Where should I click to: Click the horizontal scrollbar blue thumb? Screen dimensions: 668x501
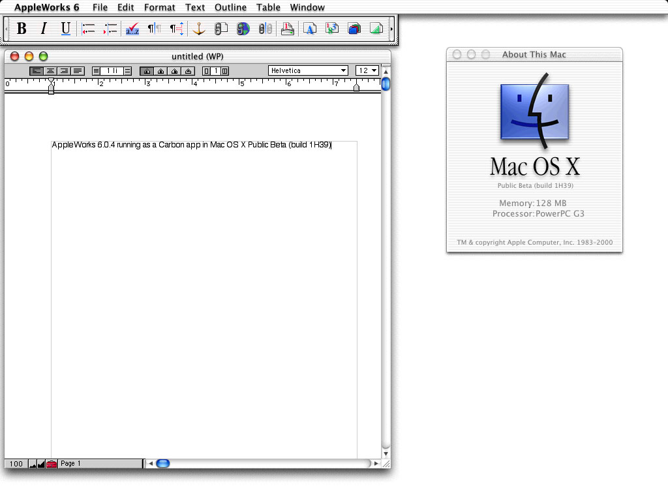(162, 464)
